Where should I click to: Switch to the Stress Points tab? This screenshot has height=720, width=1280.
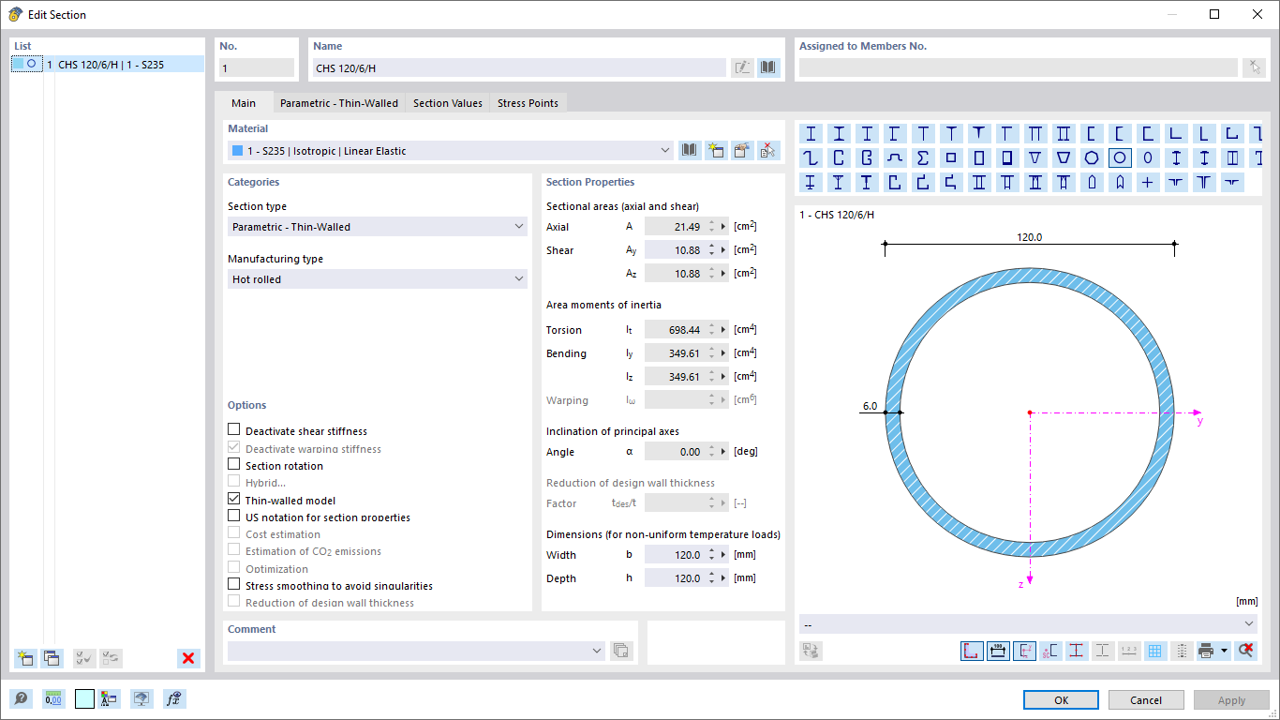click(x=528, y=103)
